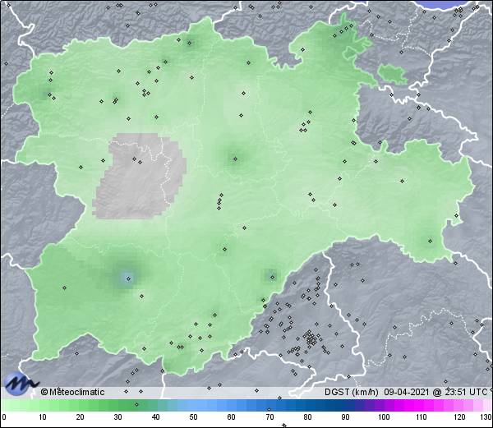Pick the pale pink color near 130 on scale

coord(486,405)
